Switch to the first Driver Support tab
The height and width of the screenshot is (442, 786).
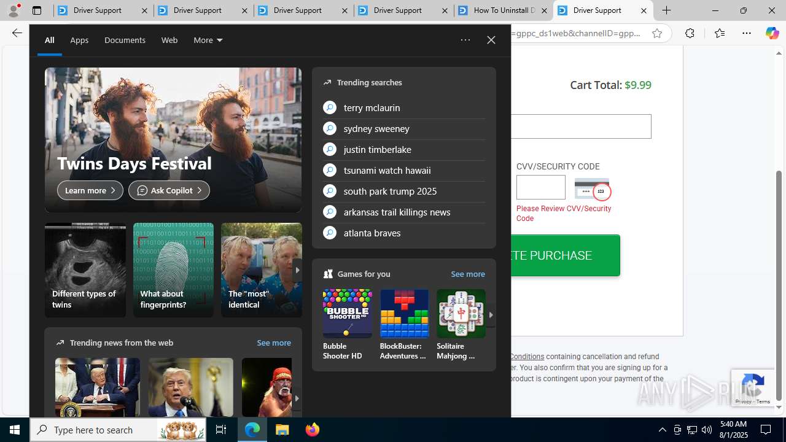(103, 10)
